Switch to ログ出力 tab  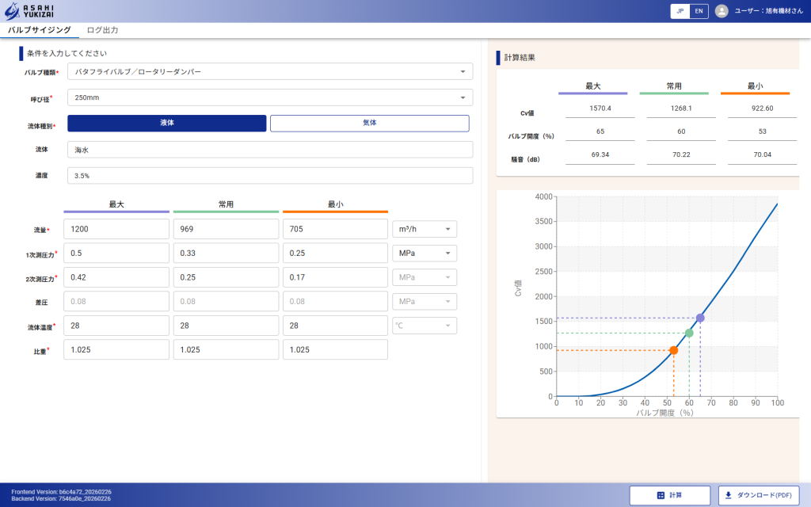pos(102,30)
